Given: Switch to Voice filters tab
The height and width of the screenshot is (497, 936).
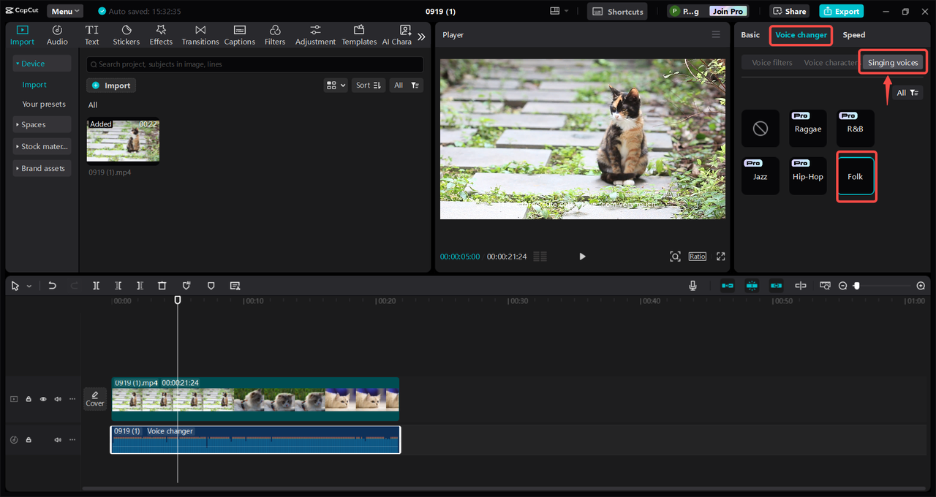Looking at the screenshot, I should pyautogui.click(x=771, y=63).
